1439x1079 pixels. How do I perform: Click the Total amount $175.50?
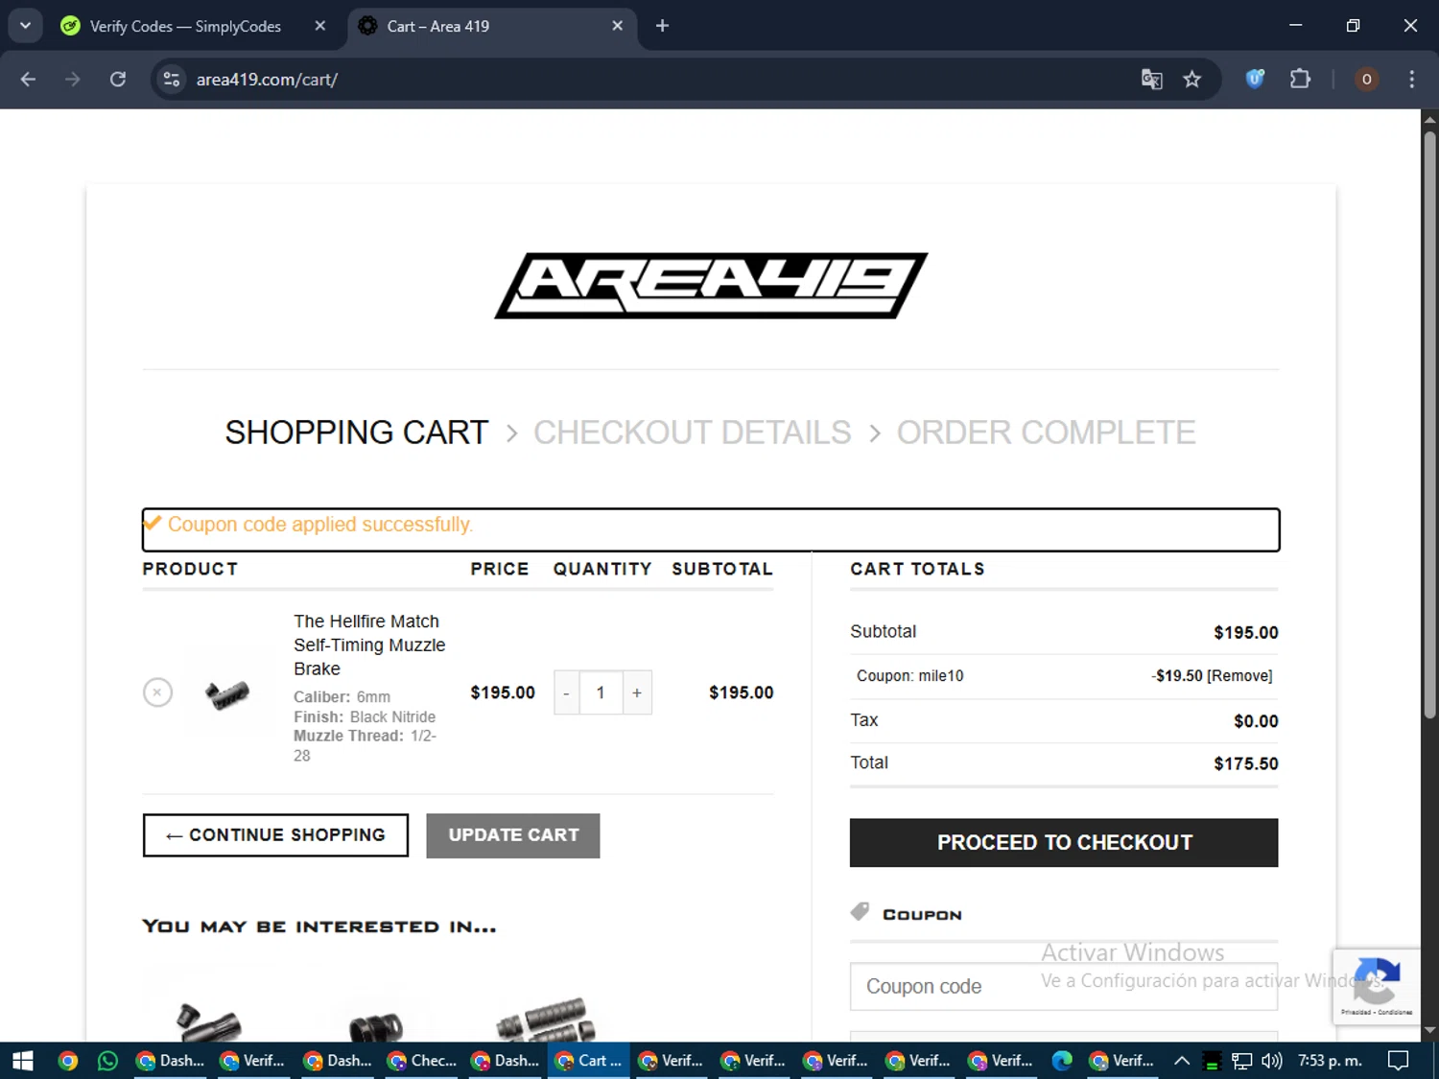click(1245, 763)
